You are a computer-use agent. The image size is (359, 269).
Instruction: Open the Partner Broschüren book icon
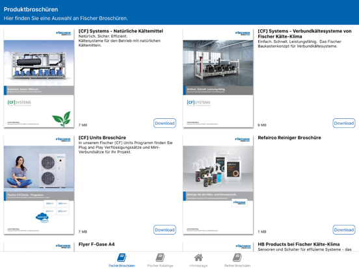(x=237, y=257)
